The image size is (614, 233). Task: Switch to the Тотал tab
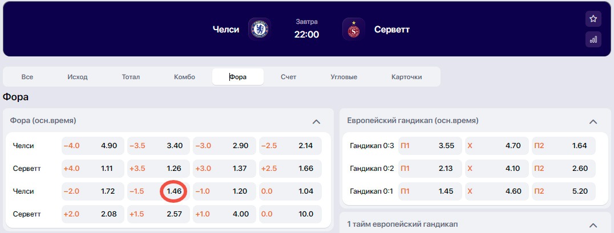131,77
